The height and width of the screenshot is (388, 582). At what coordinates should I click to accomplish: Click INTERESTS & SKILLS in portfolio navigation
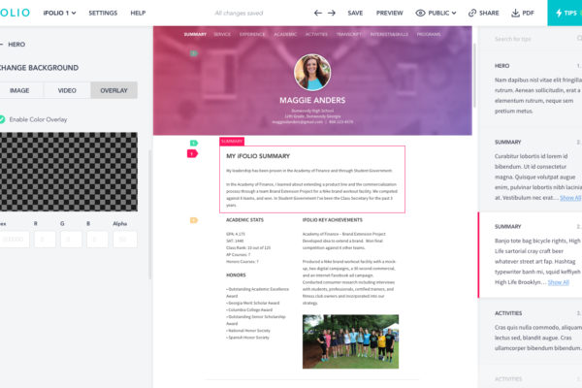pyautogui.click(x=389, y=34)
